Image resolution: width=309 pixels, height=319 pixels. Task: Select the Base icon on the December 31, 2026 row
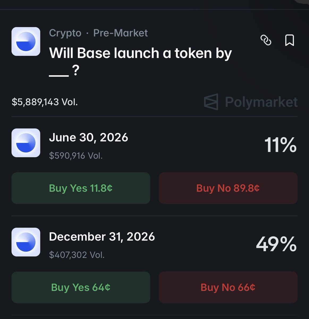26,242
